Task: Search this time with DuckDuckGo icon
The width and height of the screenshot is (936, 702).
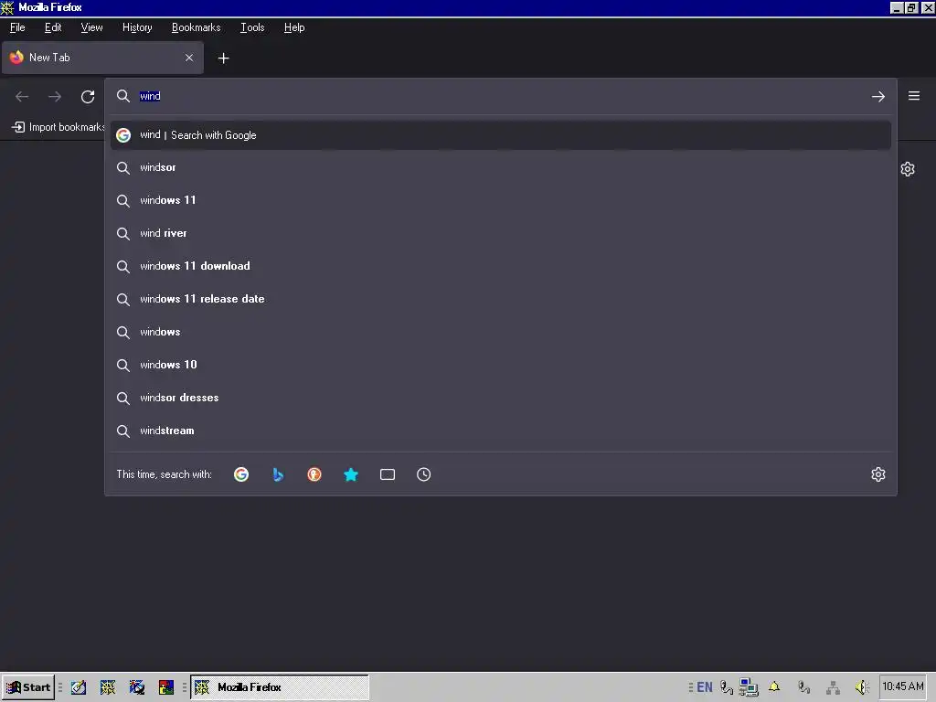Action: click(x=314, y=474)
